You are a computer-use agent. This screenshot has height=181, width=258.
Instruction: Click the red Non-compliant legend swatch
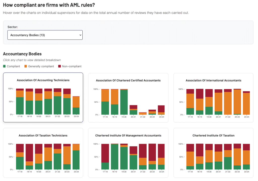59,66
